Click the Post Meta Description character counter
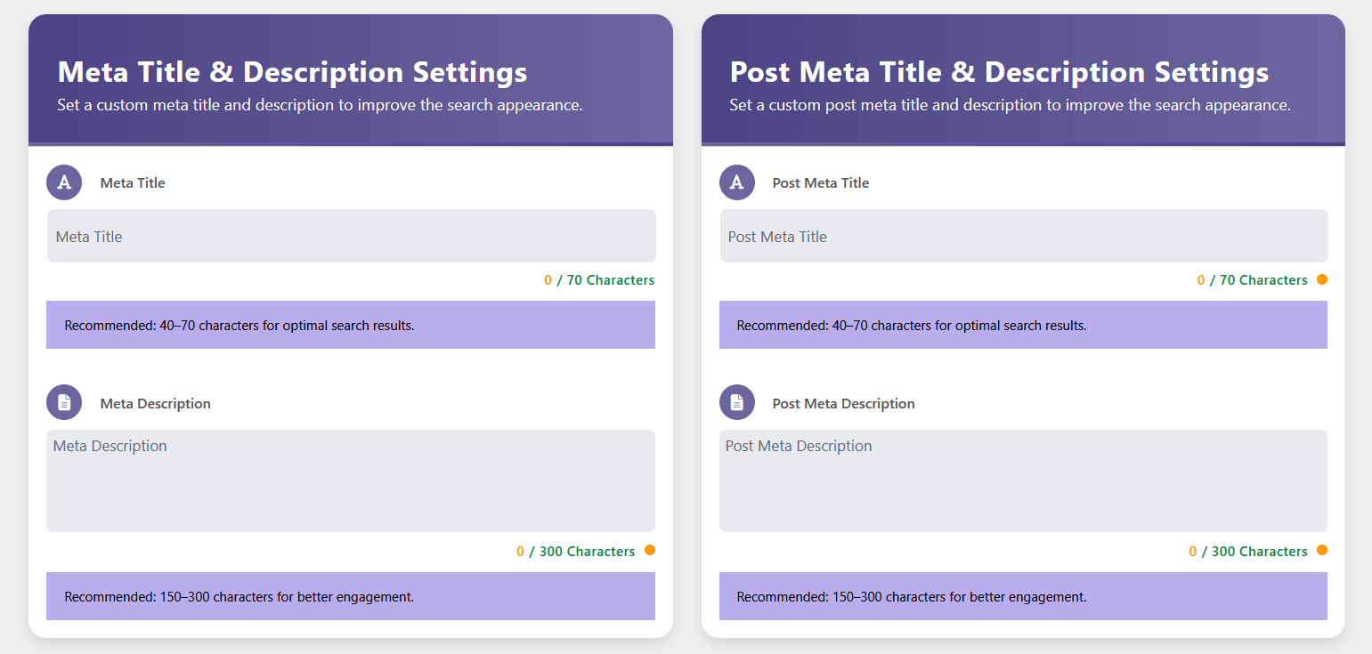The width and height of the screenshot is (1372, 654). click(1247, 552)
